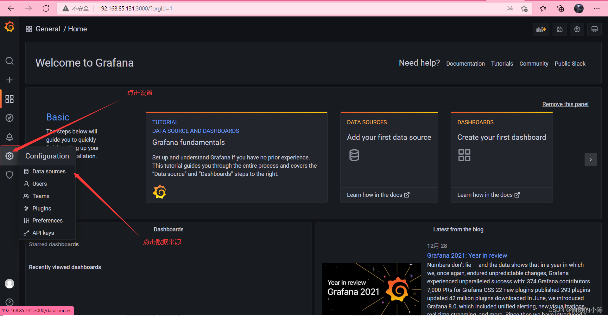Click the Latest from the blog heading
Viewport: 608px width, 316px height.
458,229
